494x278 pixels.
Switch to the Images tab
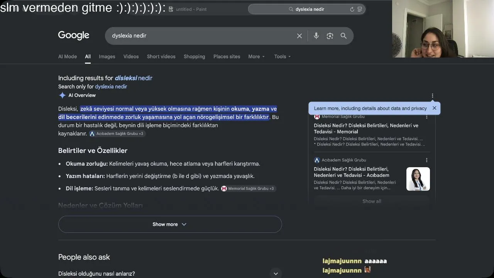107,56
